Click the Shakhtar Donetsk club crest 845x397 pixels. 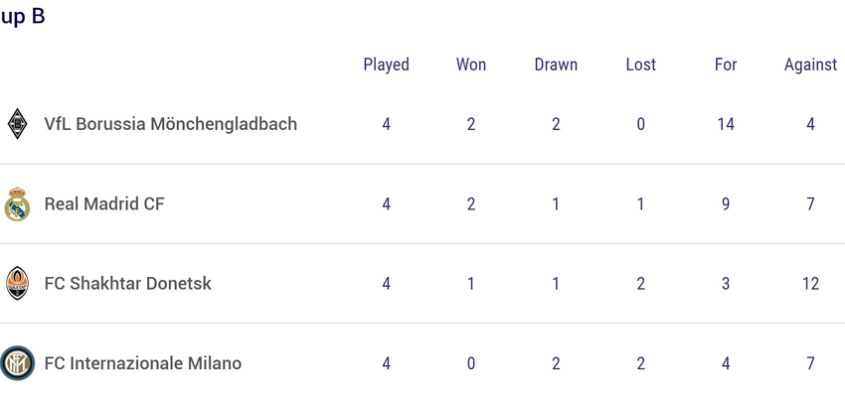click(17, 283)
